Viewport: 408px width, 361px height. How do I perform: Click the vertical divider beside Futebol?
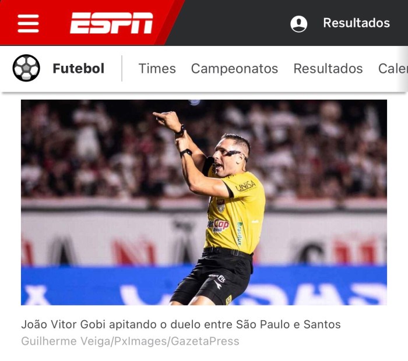pos(122,68)
